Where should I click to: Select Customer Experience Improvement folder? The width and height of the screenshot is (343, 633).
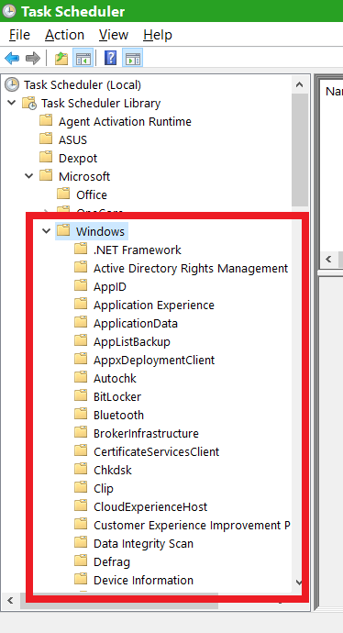[x=192, y=526]
